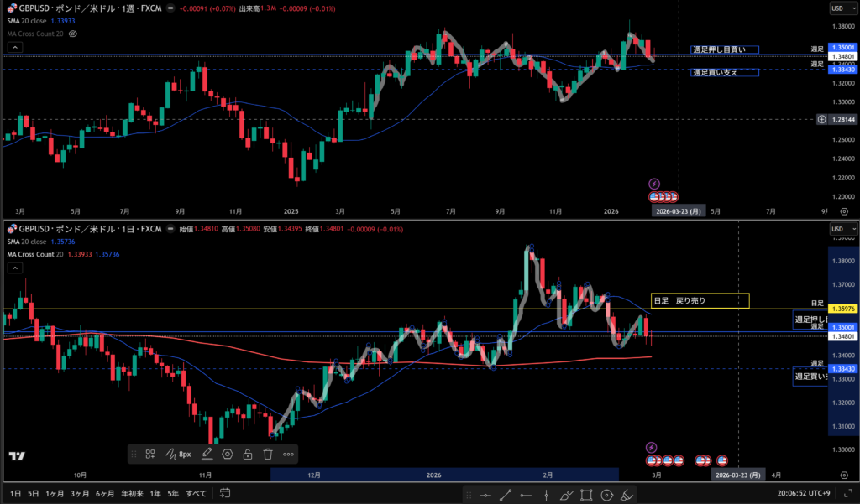Toggle the lock on the selected drawing
Screen dimensions: 860x504
point(248,454)
